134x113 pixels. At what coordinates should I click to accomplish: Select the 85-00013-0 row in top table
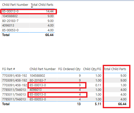click(x=28, y=11)
